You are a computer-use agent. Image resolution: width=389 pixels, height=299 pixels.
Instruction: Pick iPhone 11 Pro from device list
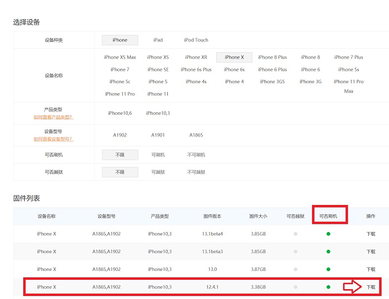tap(120, 94)
